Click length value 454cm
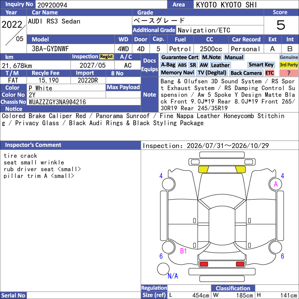Image resolution: width=299 pixels, height=299 pixels. coord(201,295)
